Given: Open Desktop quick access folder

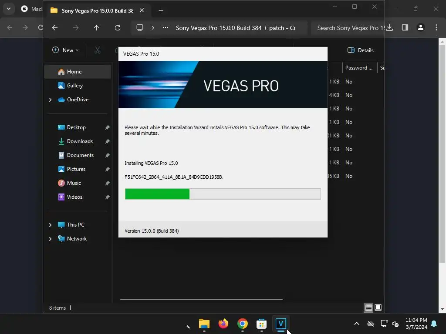Looking at the screenshot, I should (76, 127).
